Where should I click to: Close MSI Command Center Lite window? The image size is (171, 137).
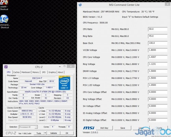[168, 4]
